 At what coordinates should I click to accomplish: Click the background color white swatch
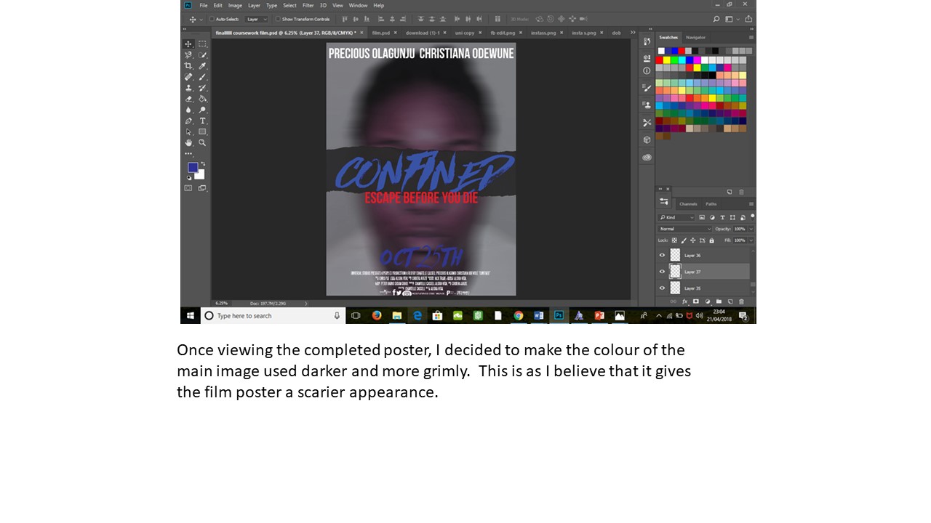(201, 175)
